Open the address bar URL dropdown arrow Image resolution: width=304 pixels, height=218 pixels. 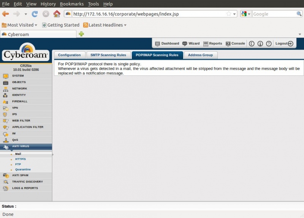pyautogui.click(x=234, y=14)
